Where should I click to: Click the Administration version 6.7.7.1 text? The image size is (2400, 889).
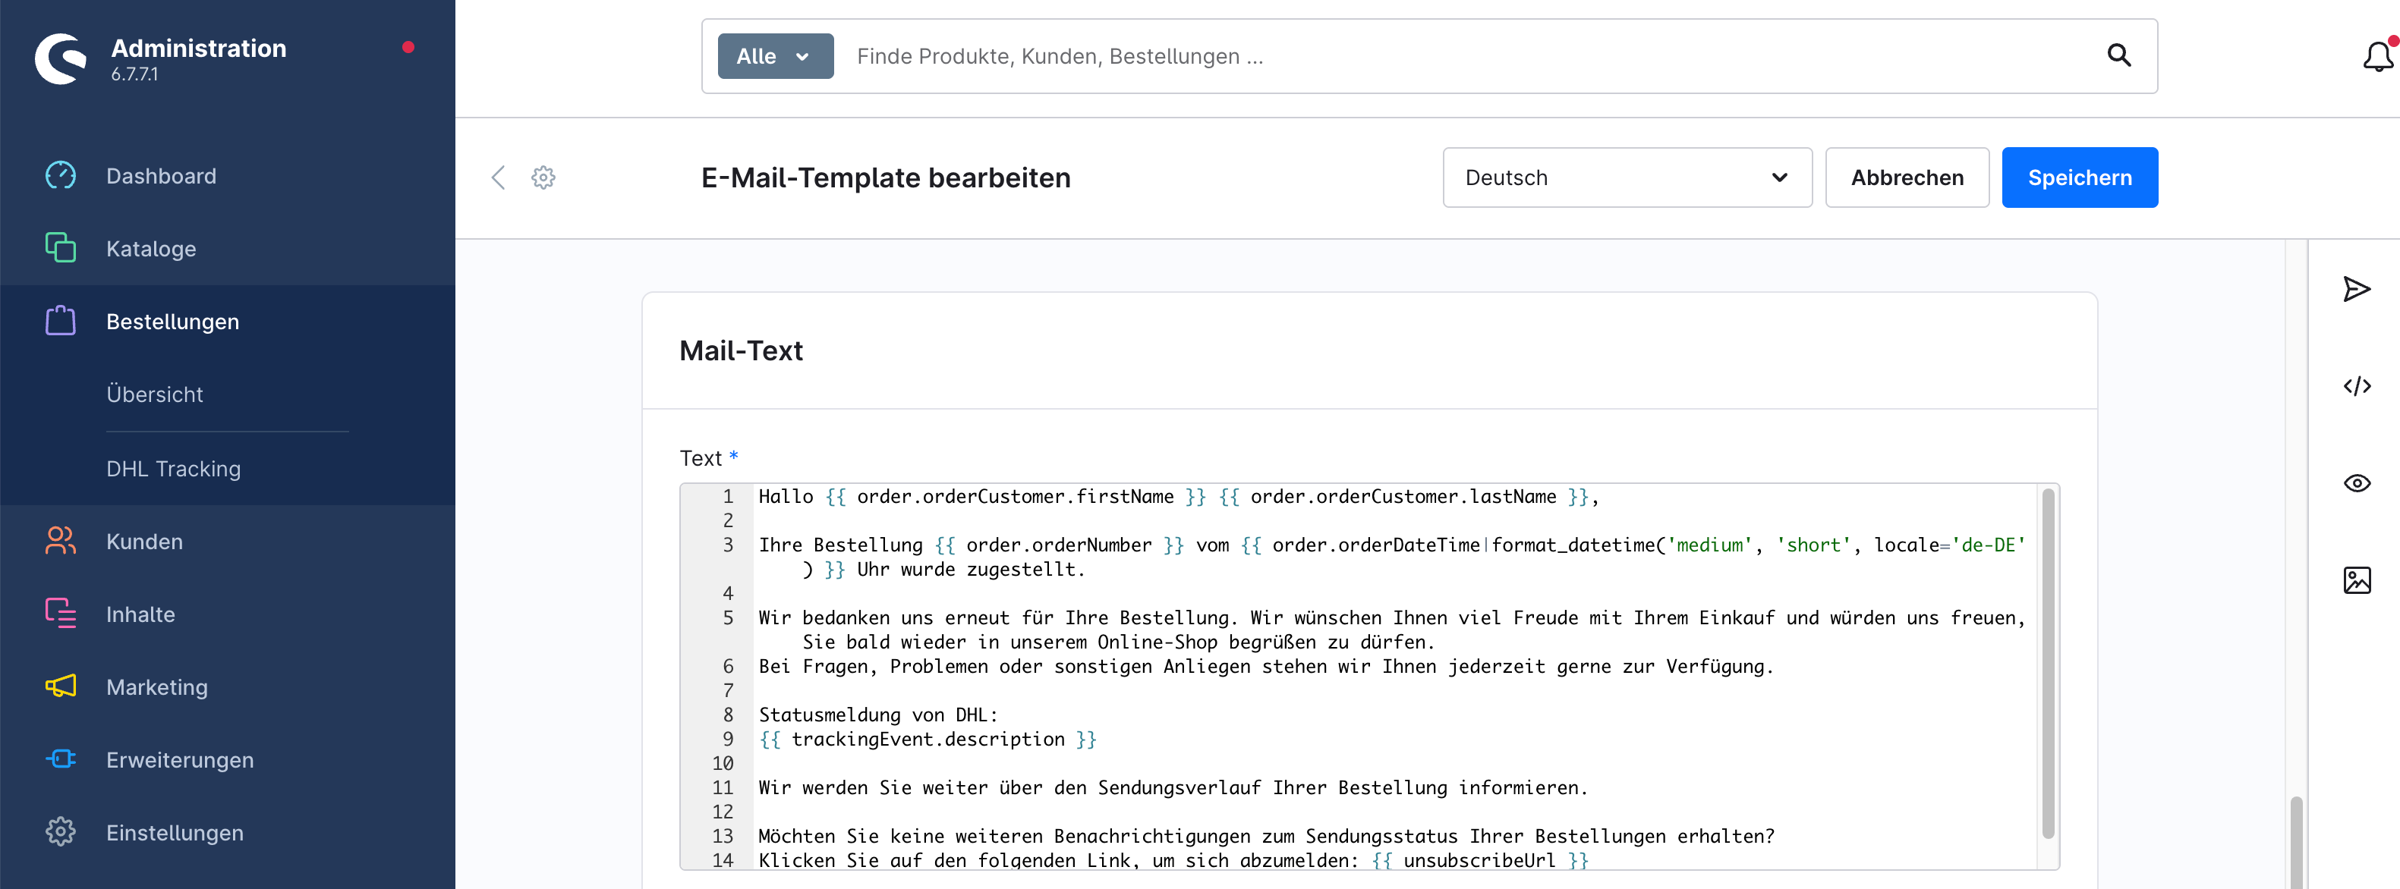click(134, 74)
